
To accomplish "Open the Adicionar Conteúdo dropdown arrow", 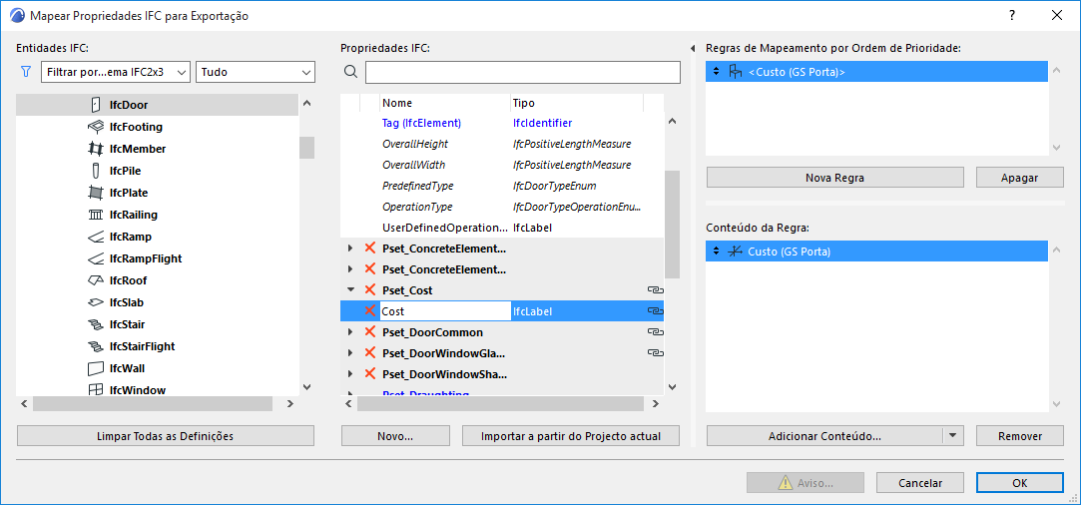I will tap(953, 435).
